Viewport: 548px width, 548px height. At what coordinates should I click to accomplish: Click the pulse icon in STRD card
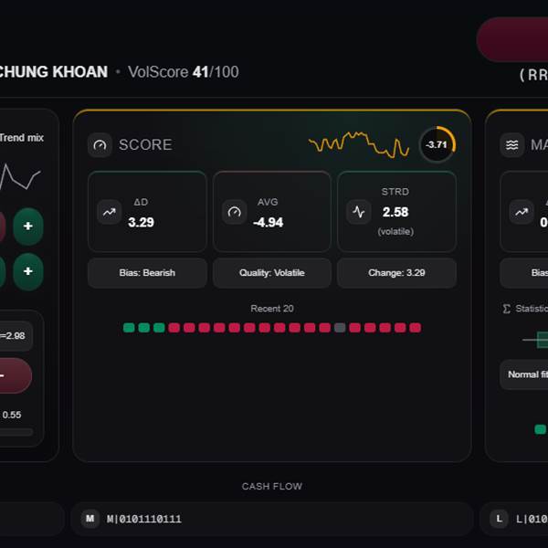coord(359,212)
